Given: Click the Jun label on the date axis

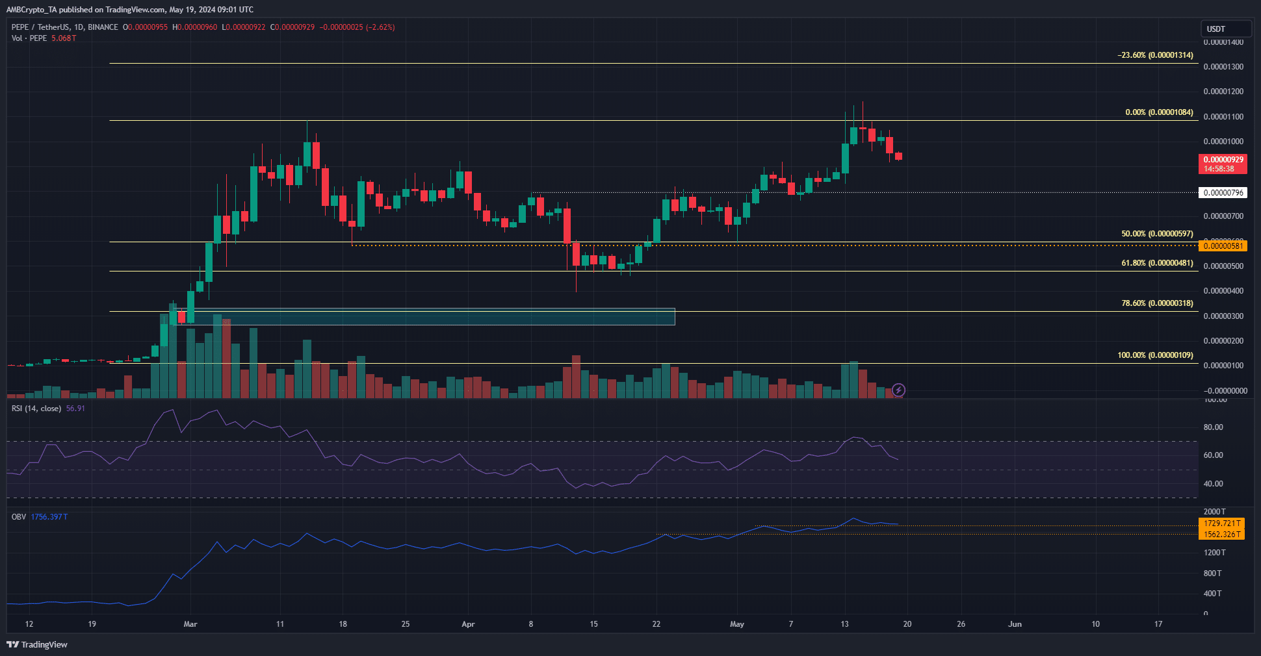Looking at the screenshot, I should 1015,624.
